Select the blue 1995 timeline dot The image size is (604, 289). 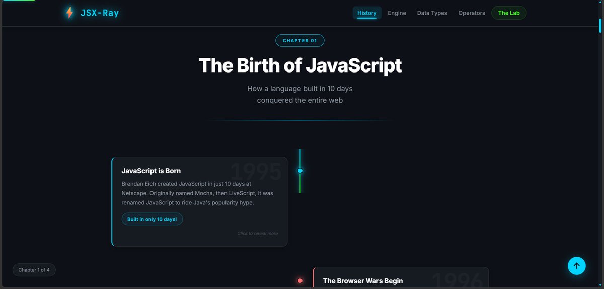300,171
